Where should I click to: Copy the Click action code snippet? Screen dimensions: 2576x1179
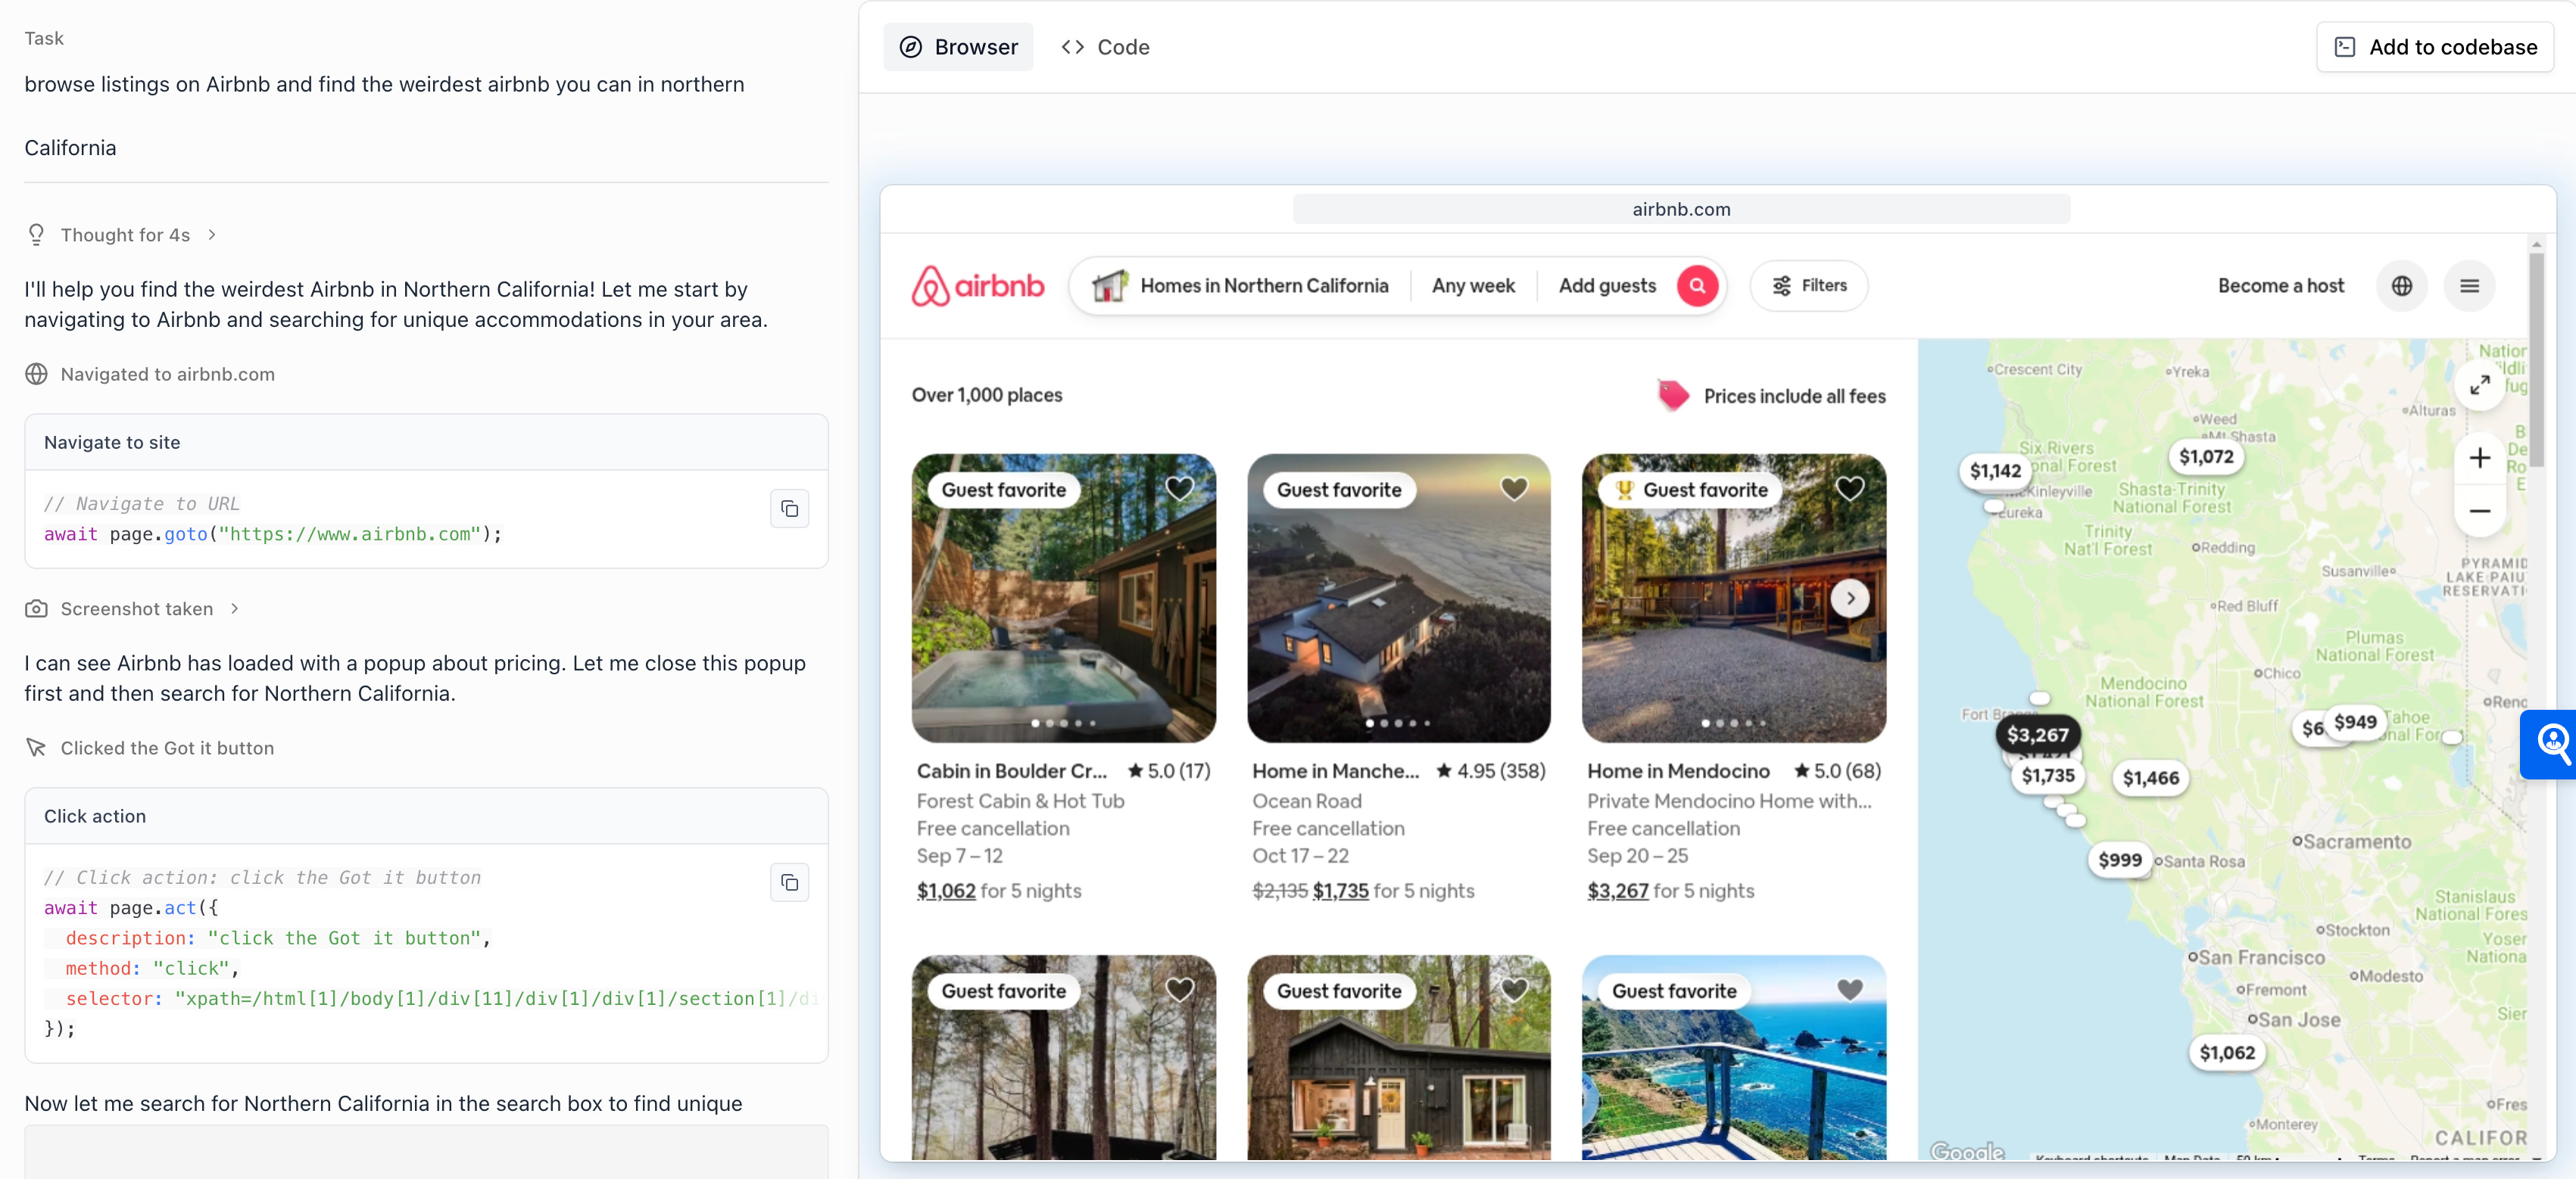pos(789,882)
